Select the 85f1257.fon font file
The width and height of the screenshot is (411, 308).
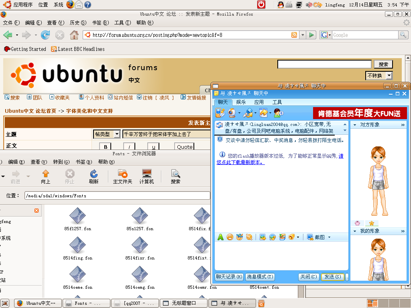[77, 219]
